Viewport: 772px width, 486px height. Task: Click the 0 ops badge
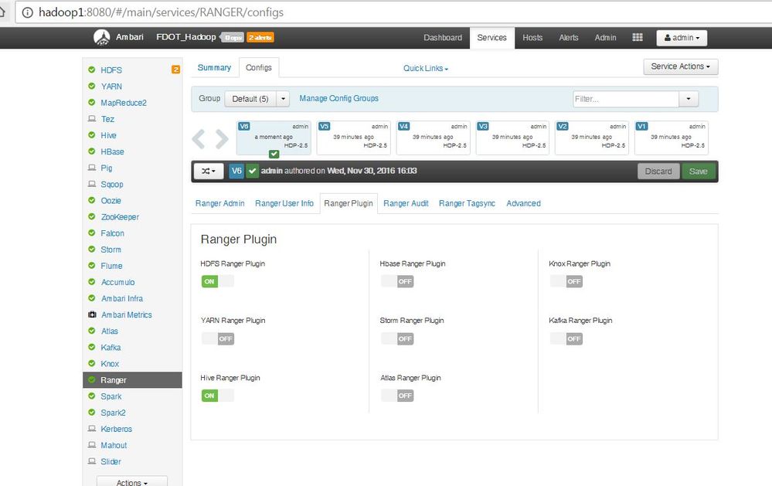tap(233, 37)
